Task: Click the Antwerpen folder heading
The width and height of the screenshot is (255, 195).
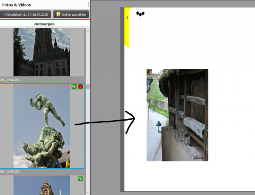Action: point(44,24)
